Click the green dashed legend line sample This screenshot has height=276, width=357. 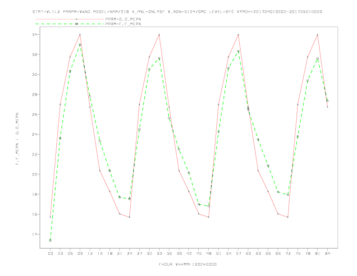pyautogui.click(x=70, y=24)
